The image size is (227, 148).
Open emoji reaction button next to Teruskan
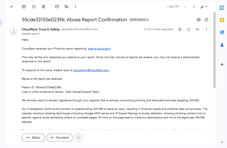pos(79,137)
